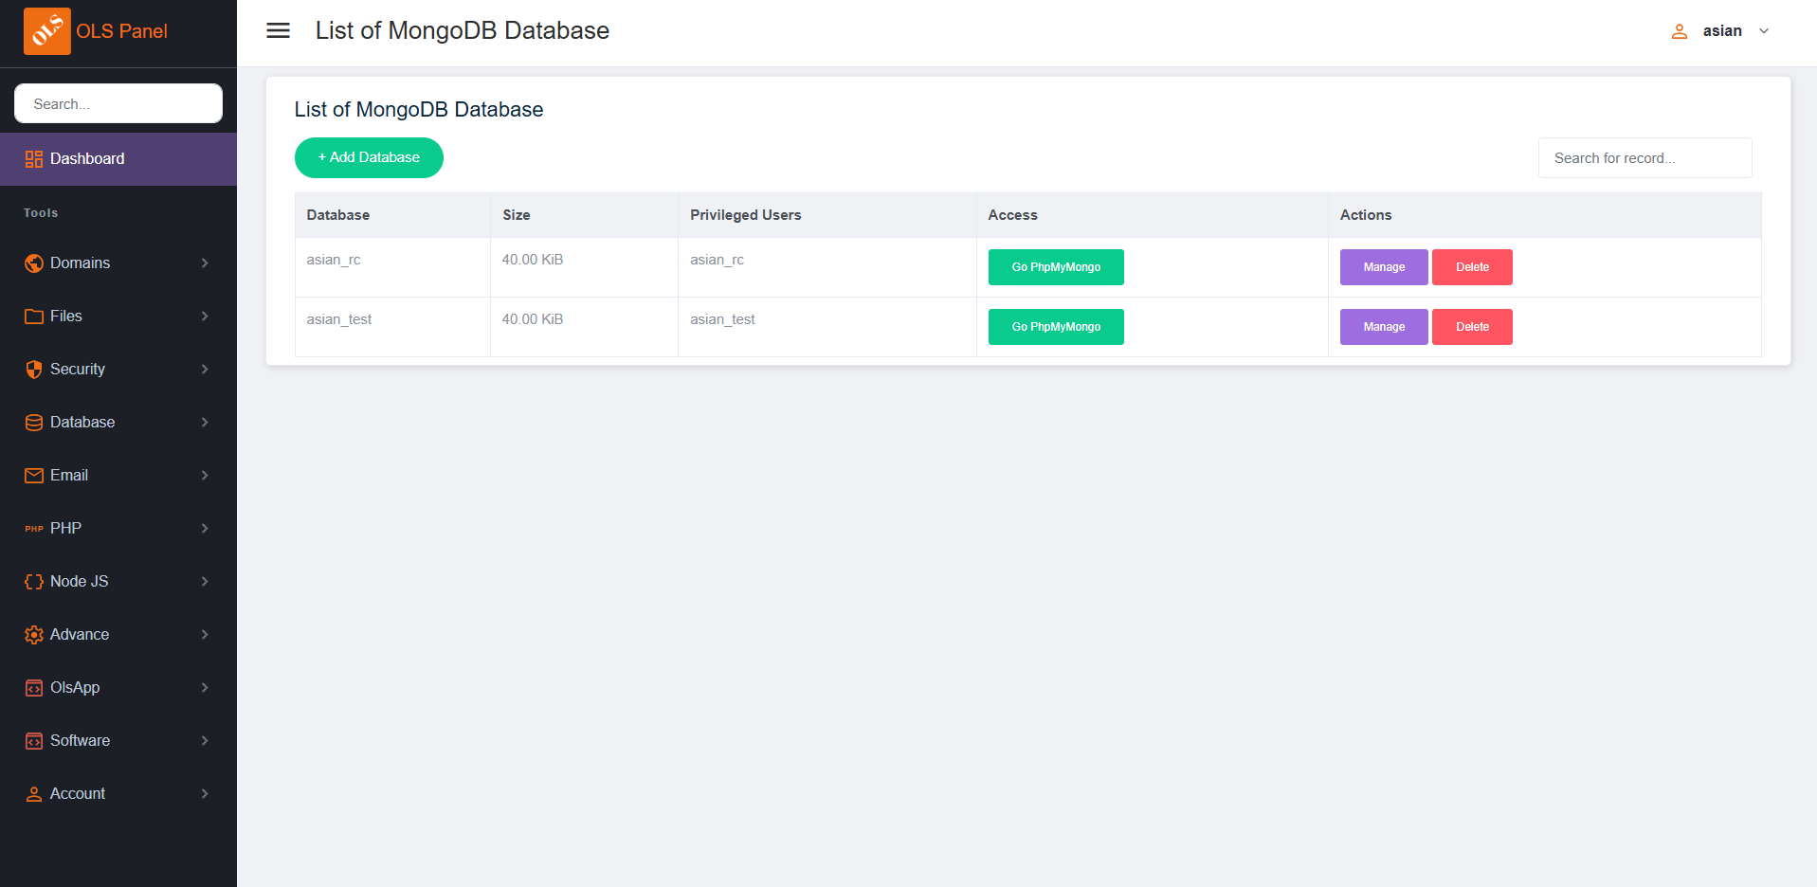Click the Add Database button
Image resolution: width=1817 pixels, height=887 pixels.
[369, 157]
